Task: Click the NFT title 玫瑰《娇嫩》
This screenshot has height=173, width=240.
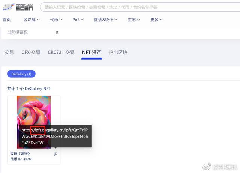Action: pos(20,154)
